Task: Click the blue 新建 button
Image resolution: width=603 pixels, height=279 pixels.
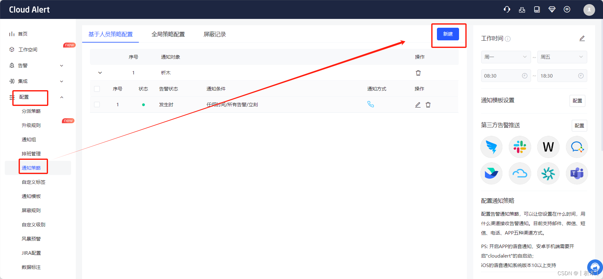Action: coord(448,34)
